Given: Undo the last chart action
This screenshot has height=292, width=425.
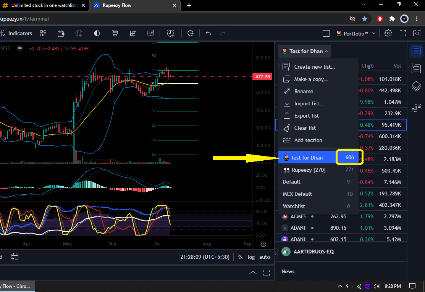Looking at the screenshot, I should click(x=208, y=33).
